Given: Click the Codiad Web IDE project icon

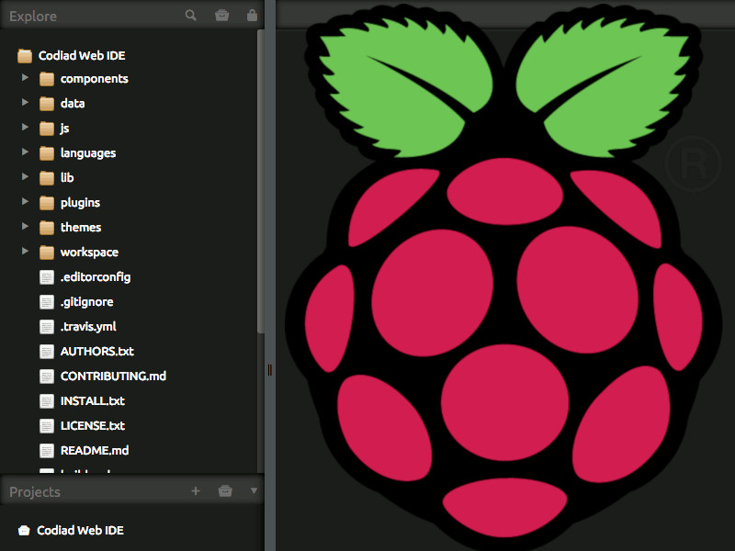Looking at the screenshot, I should (x=24, y=531).
